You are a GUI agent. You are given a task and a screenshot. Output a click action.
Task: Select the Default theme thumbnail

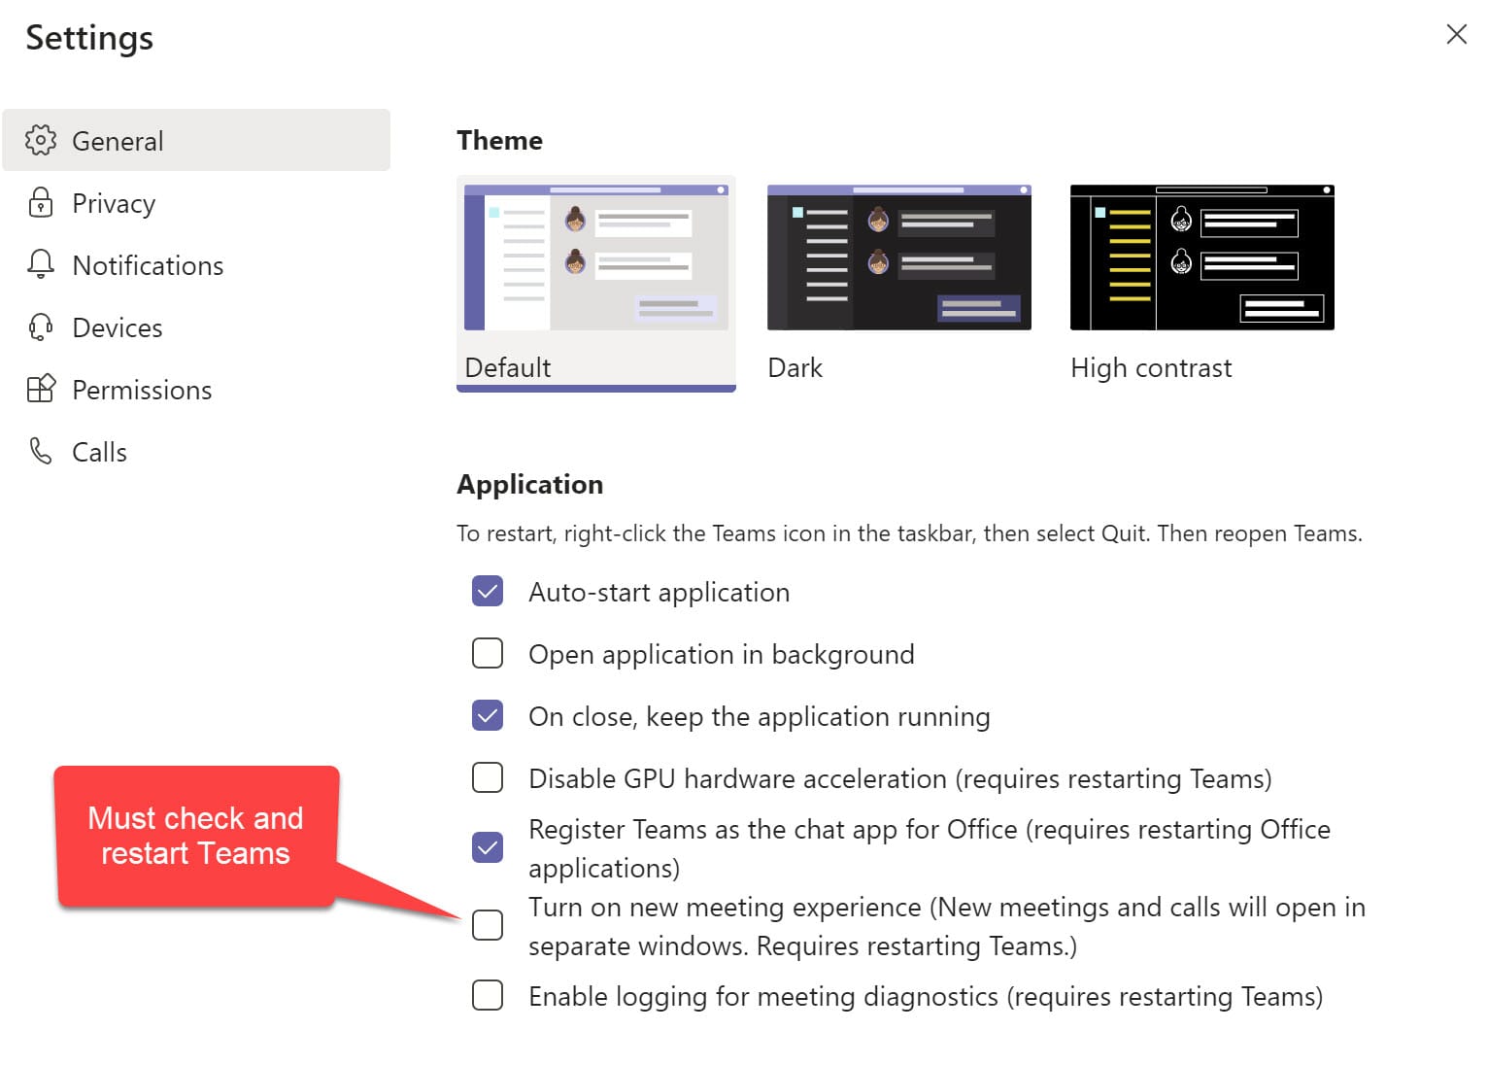pyautogui.click(x=595, y=258)
